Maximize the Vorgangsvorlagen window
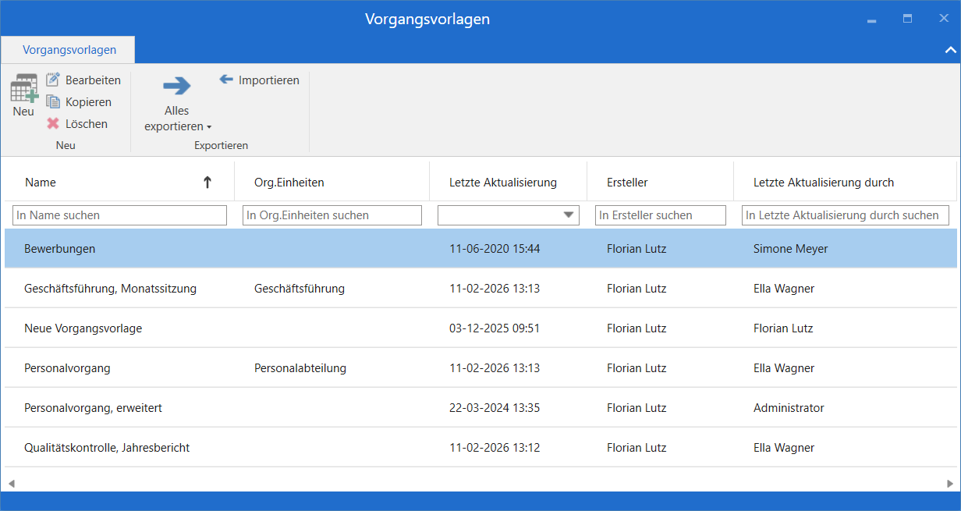The width and height of the screenshot is (961, 511). (x=907, y=19)
